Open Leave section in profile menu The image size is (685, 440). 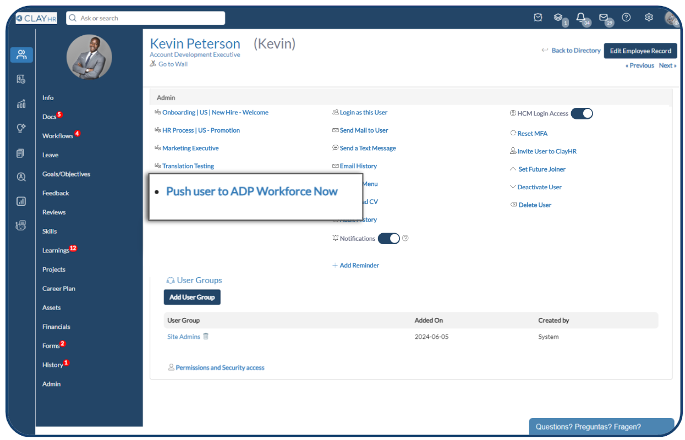click(x=50, y=155)
